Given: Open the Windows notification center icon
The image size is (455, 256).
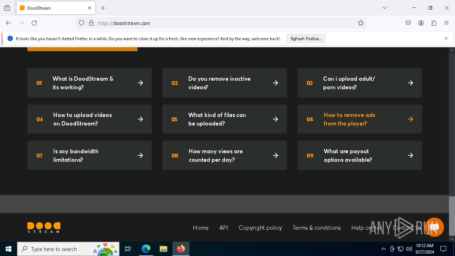Looking at the screenshot, I should (x=444, y=249).
